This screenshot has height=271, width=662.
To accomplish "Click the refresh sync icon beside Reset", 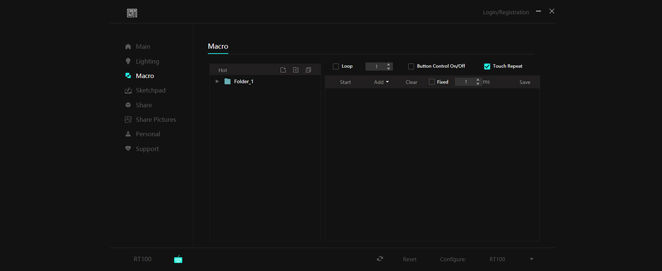I will [x=380, y=259].
